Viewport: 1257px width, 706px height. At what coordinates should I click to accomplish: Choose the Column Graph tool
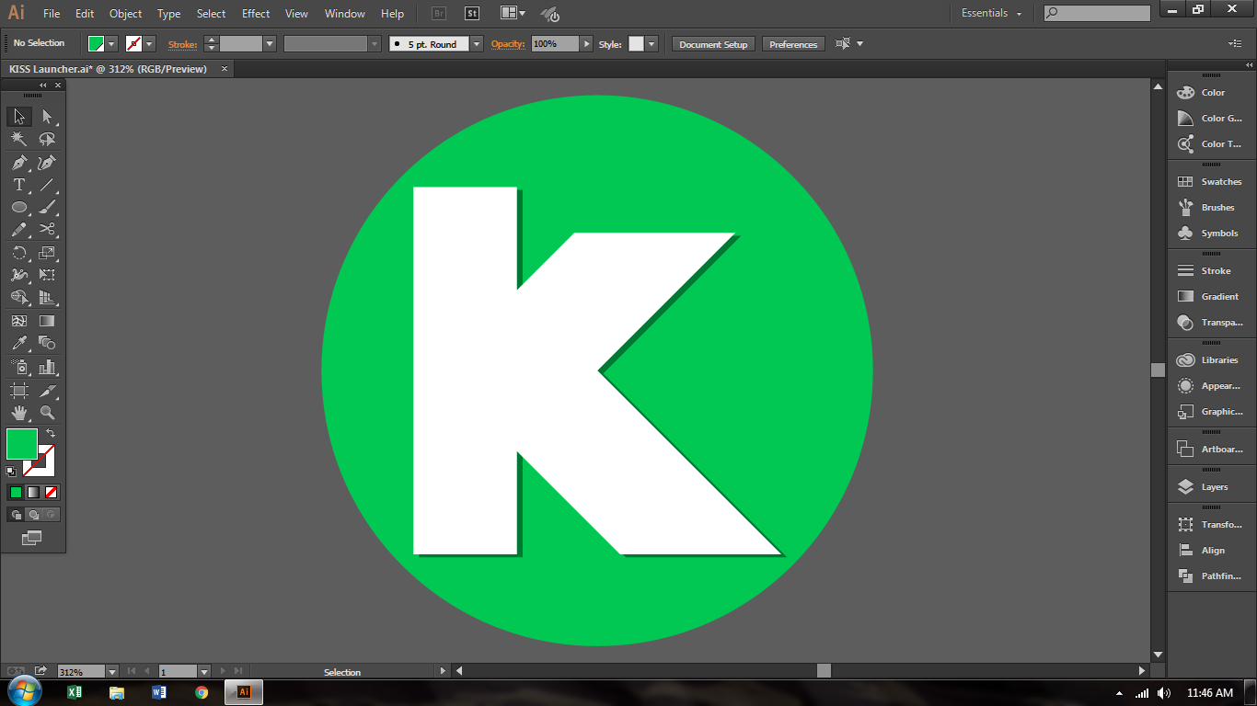click(x=47, y=367)
